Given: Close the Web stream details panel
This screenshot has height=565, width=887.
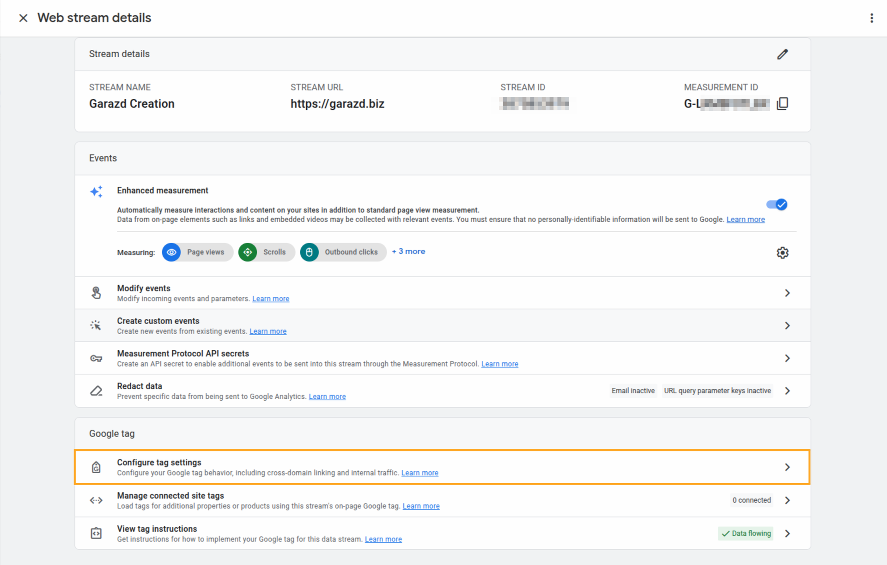Looking at the screenshot, I should (x=23, y=18).
